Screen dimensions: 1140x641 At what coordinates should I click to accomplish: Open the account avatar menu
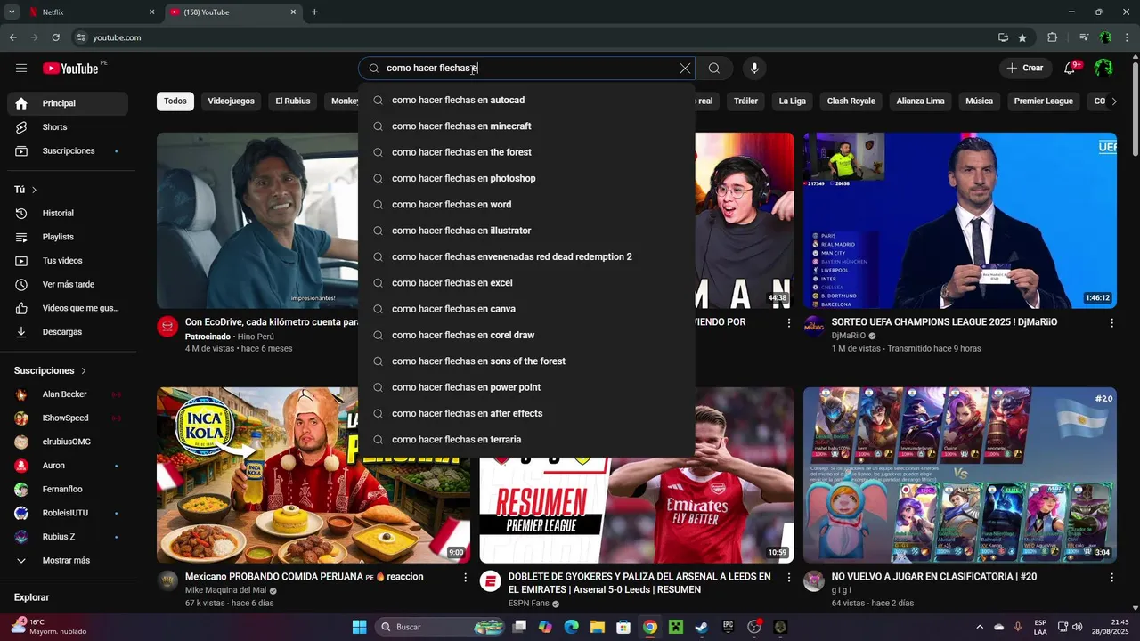click(x=1103, y=69)
